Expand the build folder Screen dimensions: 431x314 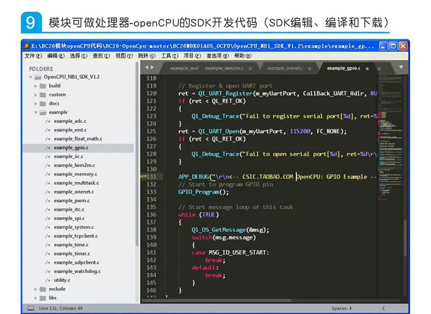[36, 86]
